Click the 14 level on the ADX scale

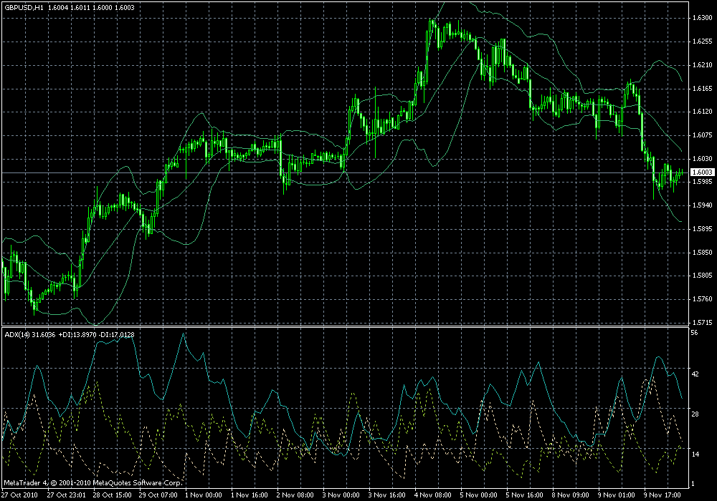click(695, 454)
